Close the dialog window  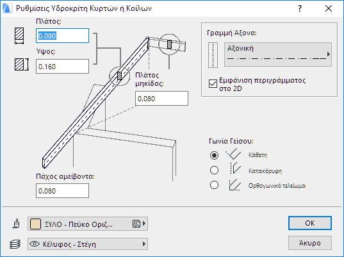(329, 8)
